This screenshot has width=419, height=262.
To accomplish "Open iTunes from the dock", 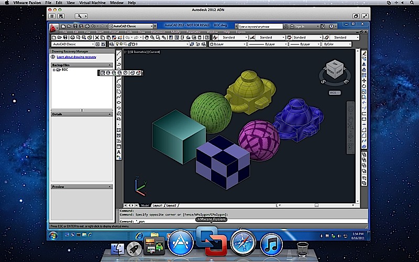I will 271,243.
